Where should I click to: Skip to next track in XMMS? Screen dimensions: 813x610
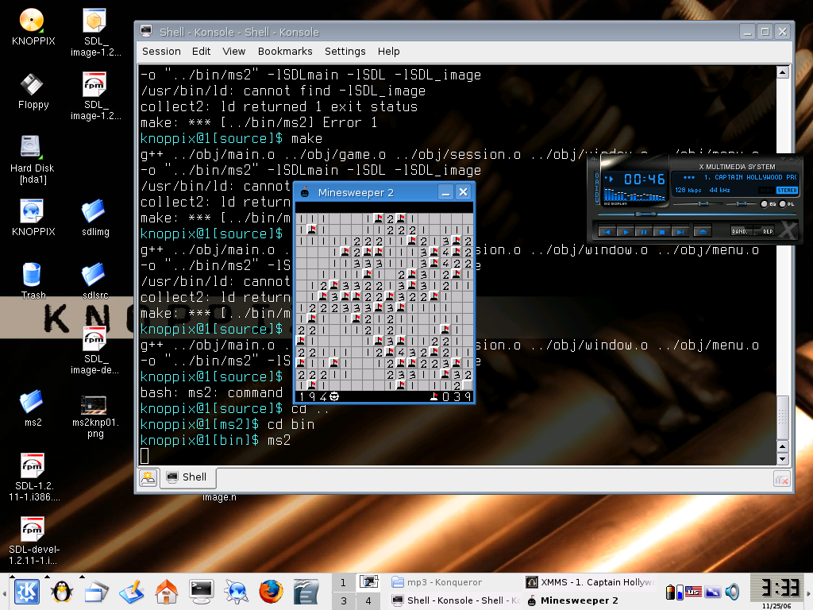[680, 232]
